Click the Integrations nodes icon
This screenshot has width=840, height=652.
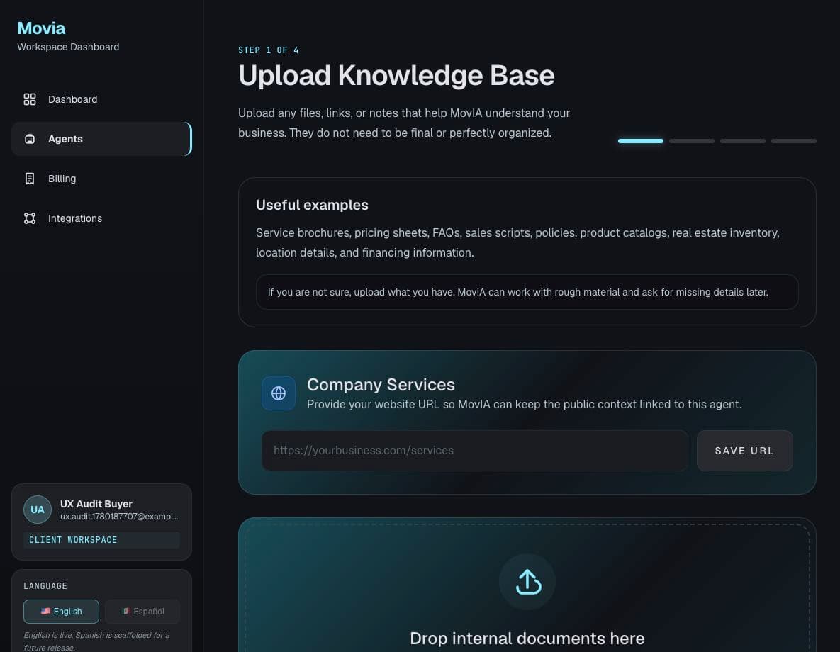tap(30, 218)
